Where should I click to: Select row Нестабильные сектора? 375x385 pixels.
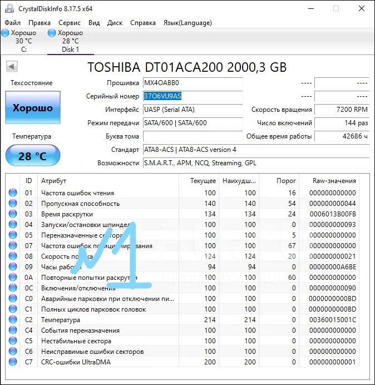point(182,340)
